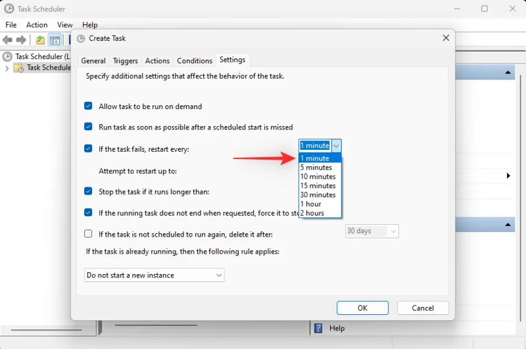Switch to the Triggers tab
The width and height of the screenshot is (526, 349).
(125, 60)
